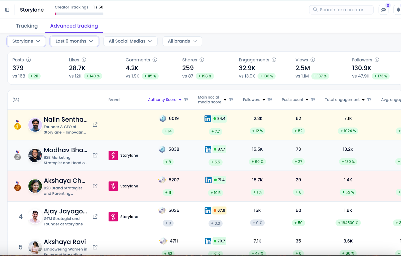Screen dimensions: 401x256
Task: Filter by Authority Score column
Action: [x=186, y=100]
